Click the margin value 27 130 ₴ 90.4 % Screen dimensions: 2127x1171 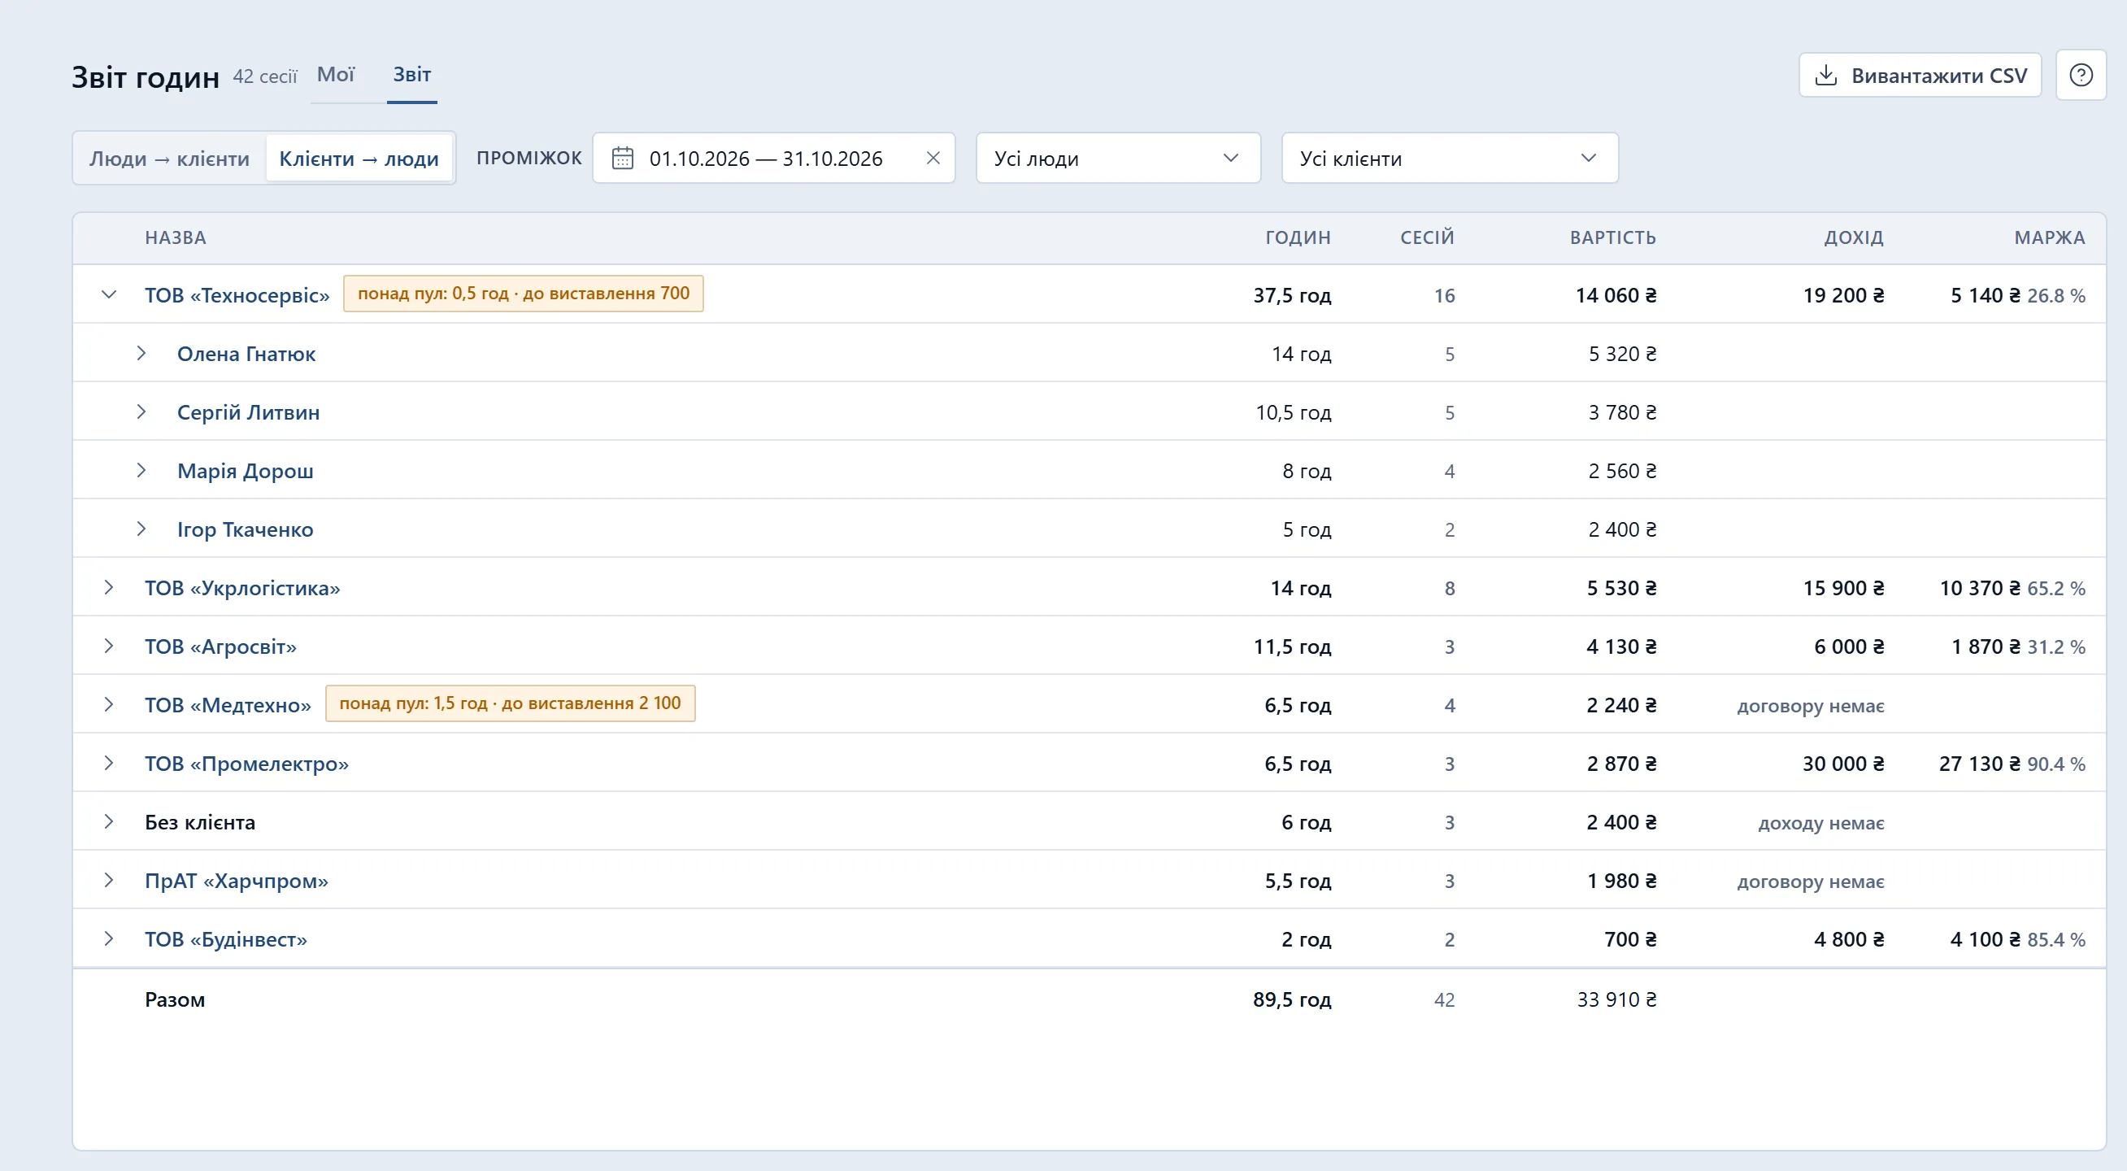[2012, 764]
